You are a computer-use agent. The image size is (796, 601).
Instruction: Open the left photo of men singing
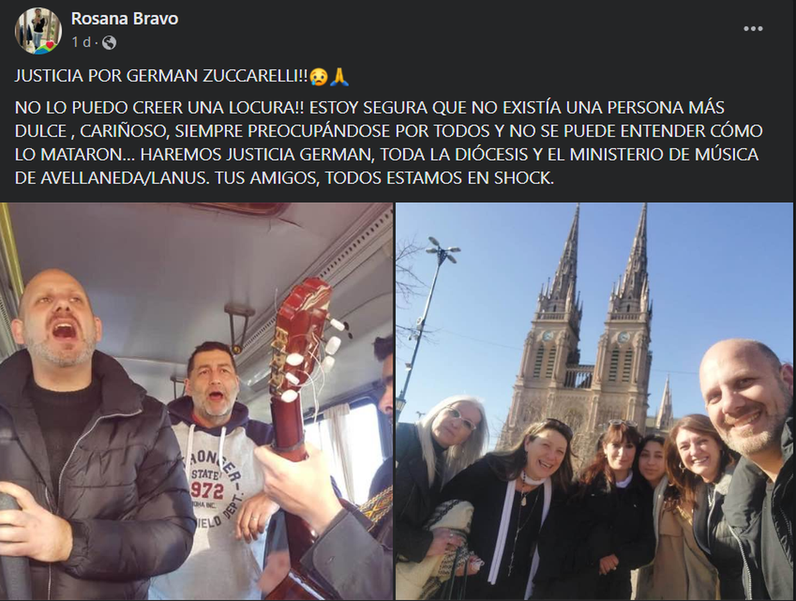click(x=196, y=401)
